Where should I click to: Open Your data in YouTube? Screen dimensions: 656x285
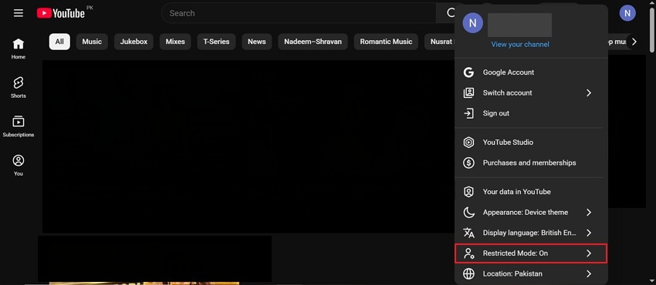pos(531,192)
